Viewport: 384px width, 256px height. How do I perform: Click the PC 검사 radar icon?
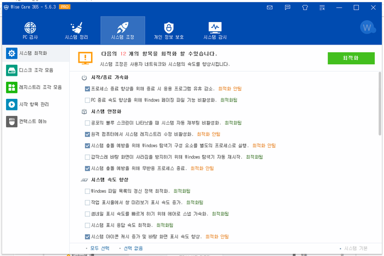coord(30,27)
